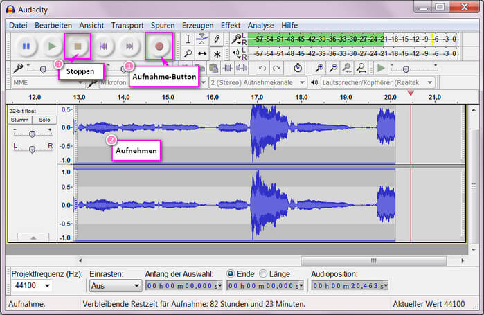Open the 2 (Stereo) Aufnahmekanäle dropdown
Viewport: 484px width, 315px height.
point(258,82)
